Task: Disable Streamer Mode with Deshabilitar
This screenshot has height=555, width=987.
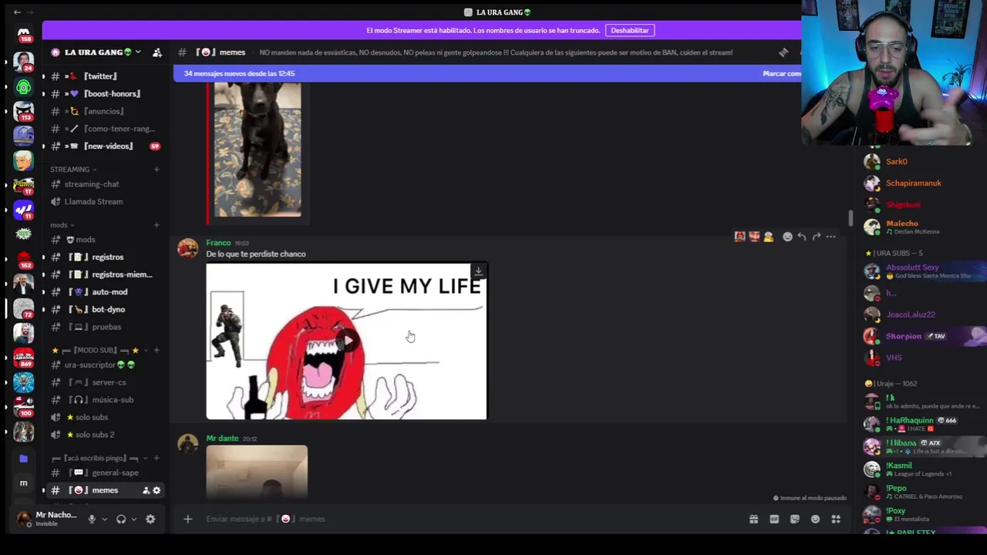Action: pyautogui.click(x=630, y=30)
